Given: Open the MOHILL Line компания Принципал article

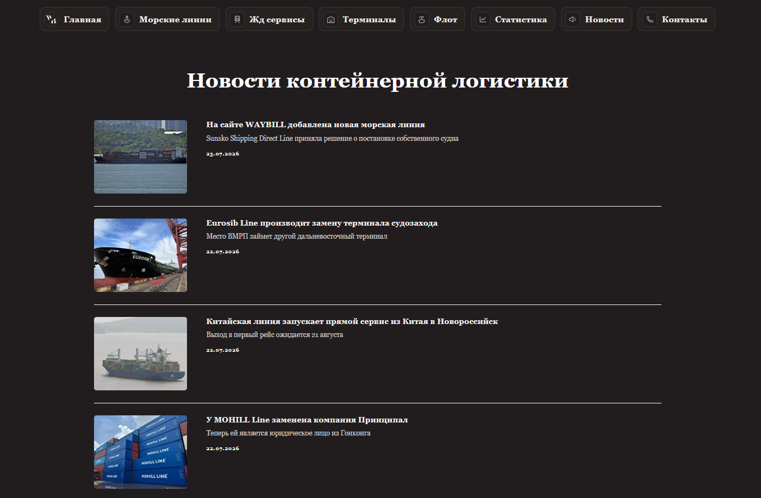Looking at the screenshot, I should 307,420.
